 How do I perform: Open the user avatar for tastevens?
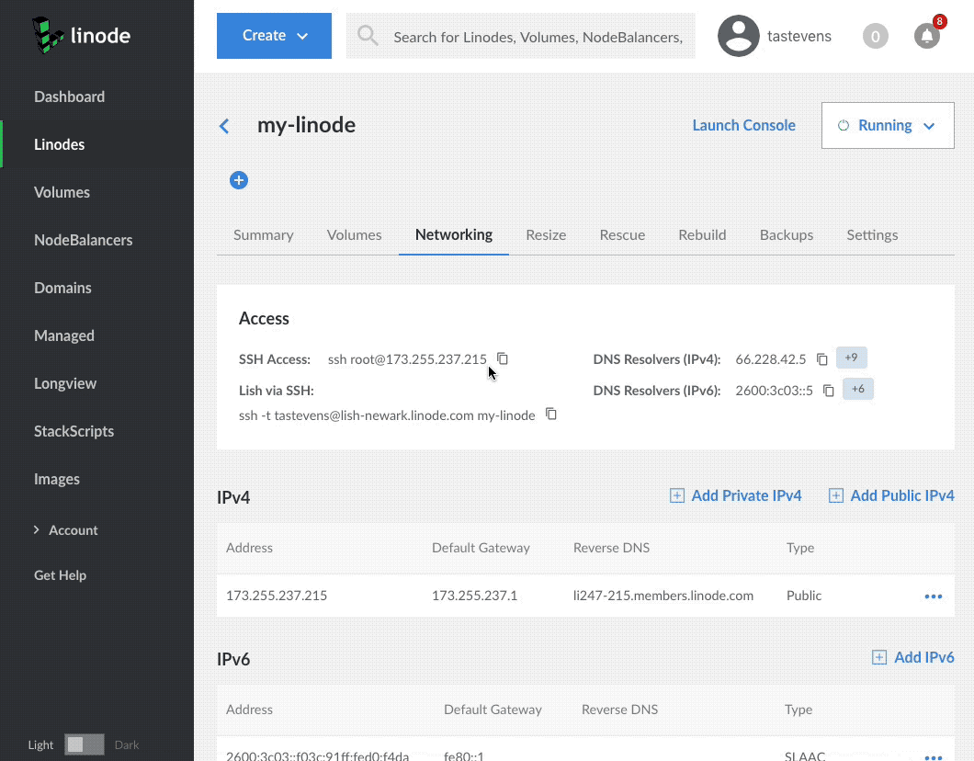click(739, 36)
